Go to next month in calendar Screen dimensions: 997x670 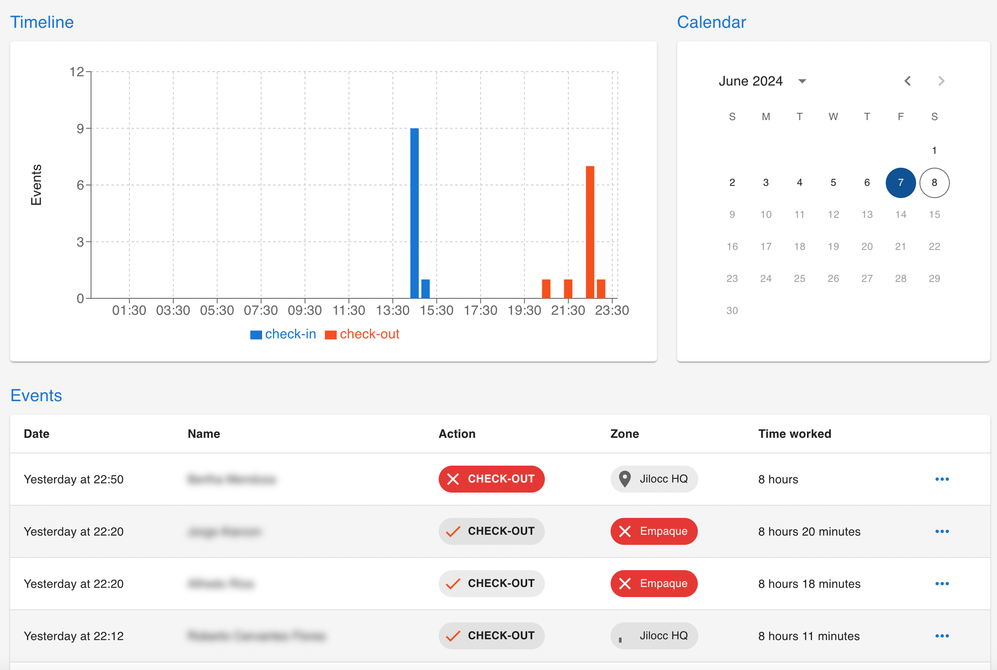tap(941, 81)
